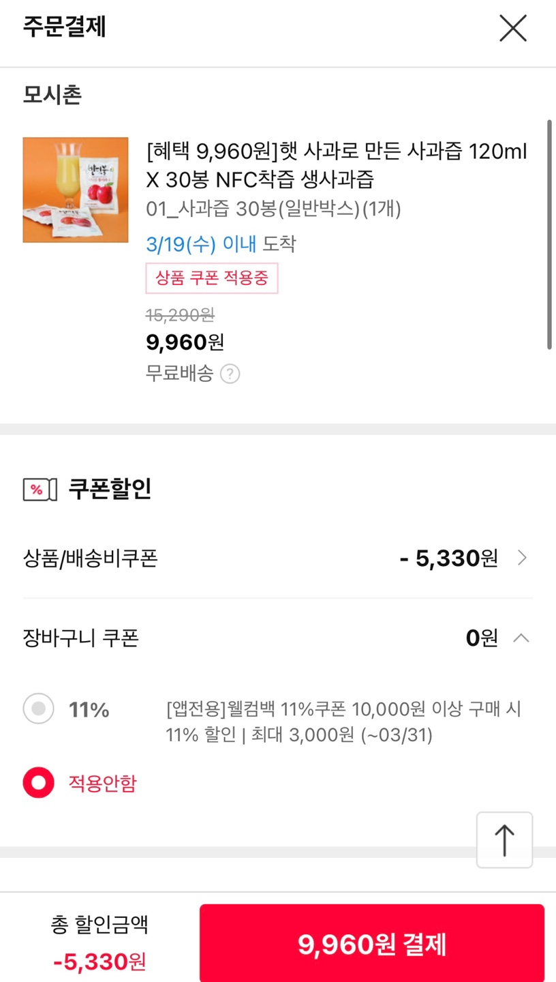Tap the 웰컴백 11%쿠폰 description text
Viewport: 556px width, 982px height.
(x=343, y=722)
